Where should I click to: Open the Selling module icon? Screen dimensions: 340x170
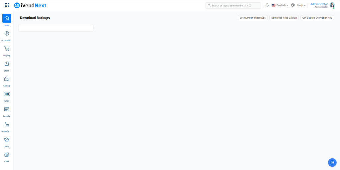(x=7, y=79)
